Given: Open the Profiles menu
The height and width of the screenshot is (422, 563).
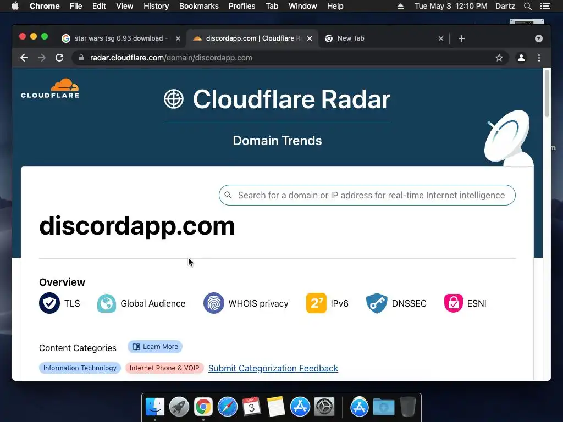Looking at the screenshot, I should pos(242,6).
